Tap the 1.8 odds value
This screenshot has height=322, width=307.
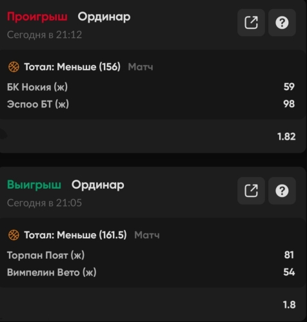point(289,305)
